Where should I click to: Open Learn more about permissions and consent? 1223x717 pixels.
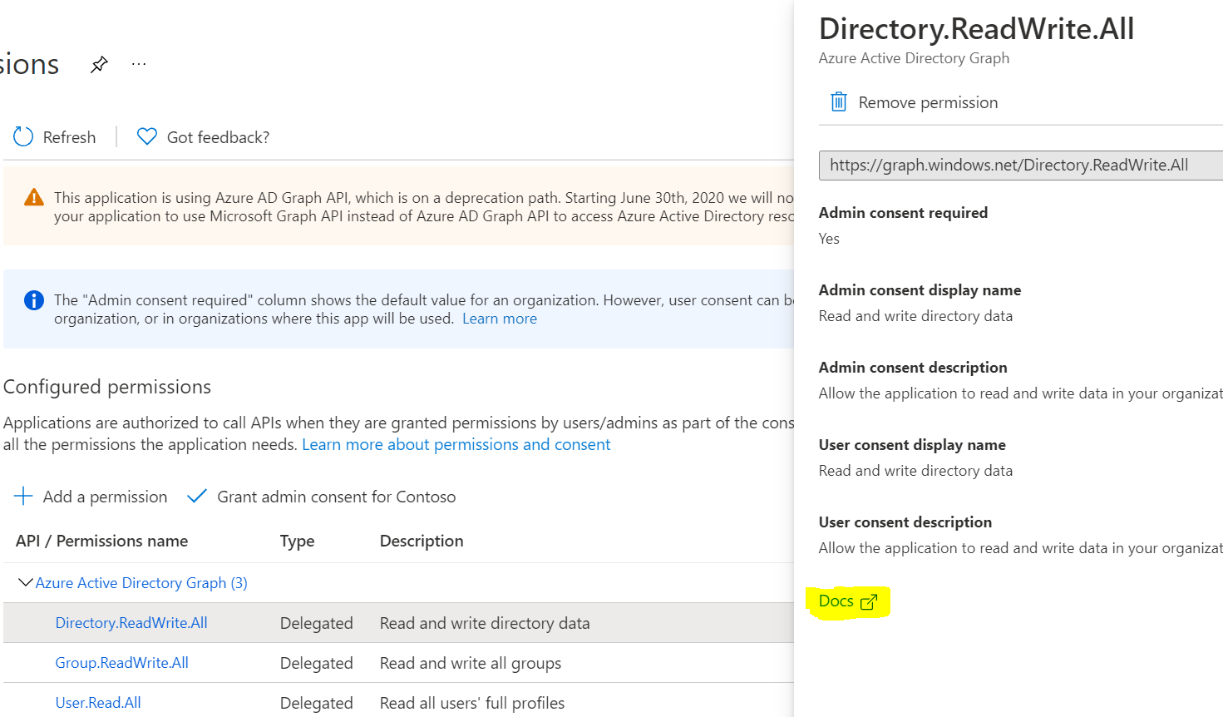point(456,443)
